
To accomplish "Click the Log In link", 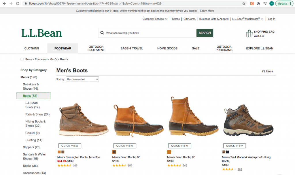I will 271,19.
